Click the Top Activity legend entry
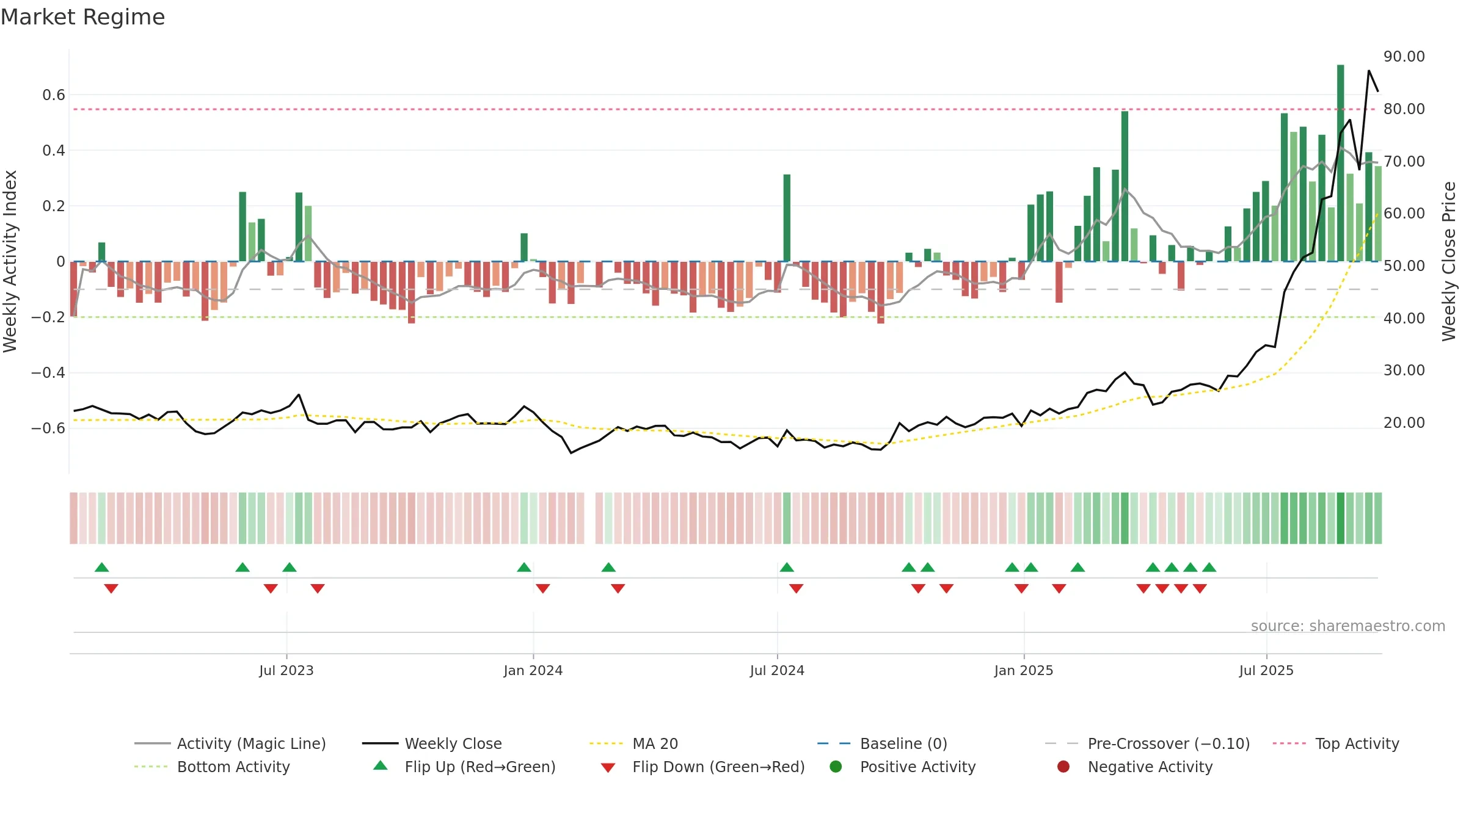Image resolution: width=1466 pixels, height=824 pixels. coord(1336,743)
